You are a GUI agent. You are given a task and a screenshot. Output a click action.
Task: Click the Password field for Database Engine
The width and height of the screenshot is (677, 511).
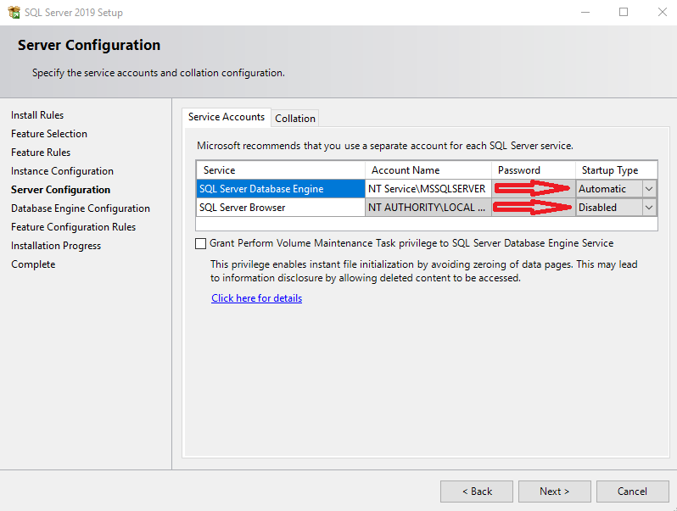click(533, 189)
